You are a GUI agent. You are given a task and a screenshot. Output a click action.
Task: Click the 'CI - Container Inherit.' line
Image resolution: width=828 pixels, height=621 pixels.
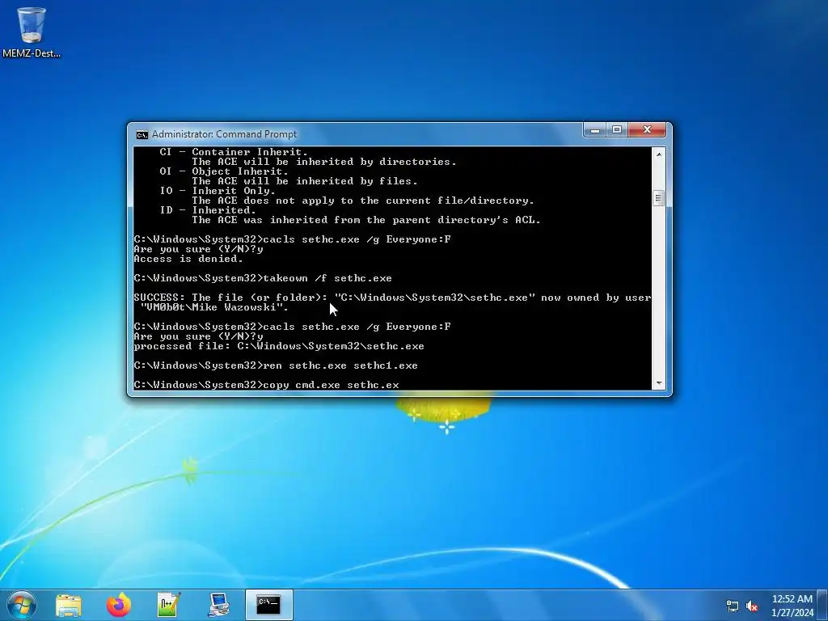[234, 152]
